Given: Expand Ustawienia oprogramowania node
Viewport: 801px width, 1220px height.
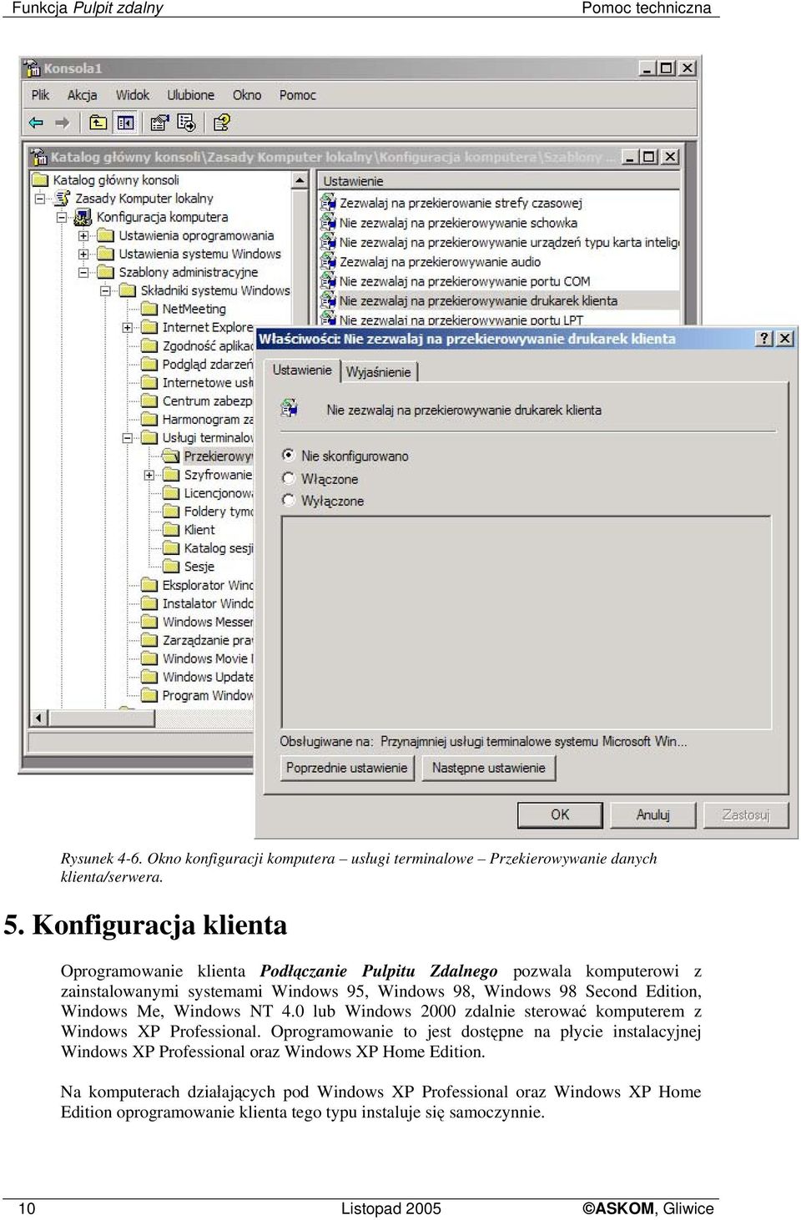Looking at the screenshot, I should (83, 235).
